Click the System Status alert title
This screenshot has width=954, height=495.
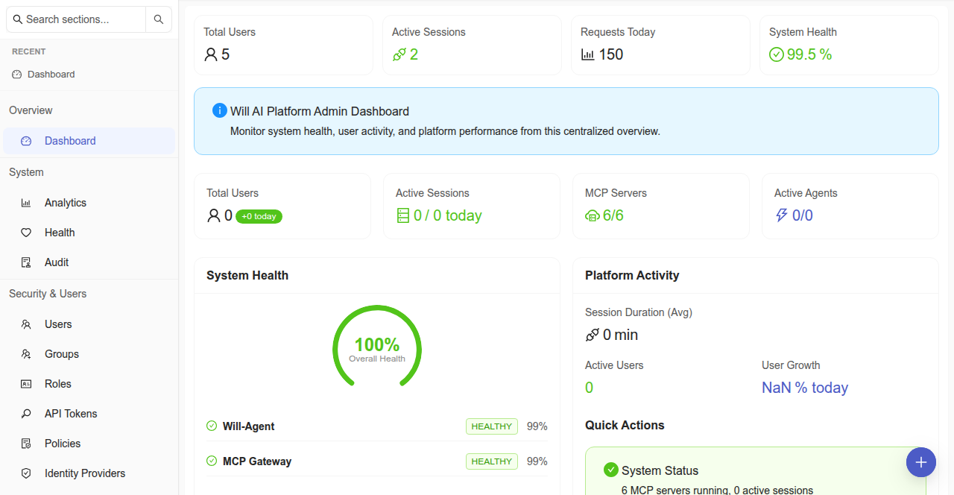coord(660,470)
